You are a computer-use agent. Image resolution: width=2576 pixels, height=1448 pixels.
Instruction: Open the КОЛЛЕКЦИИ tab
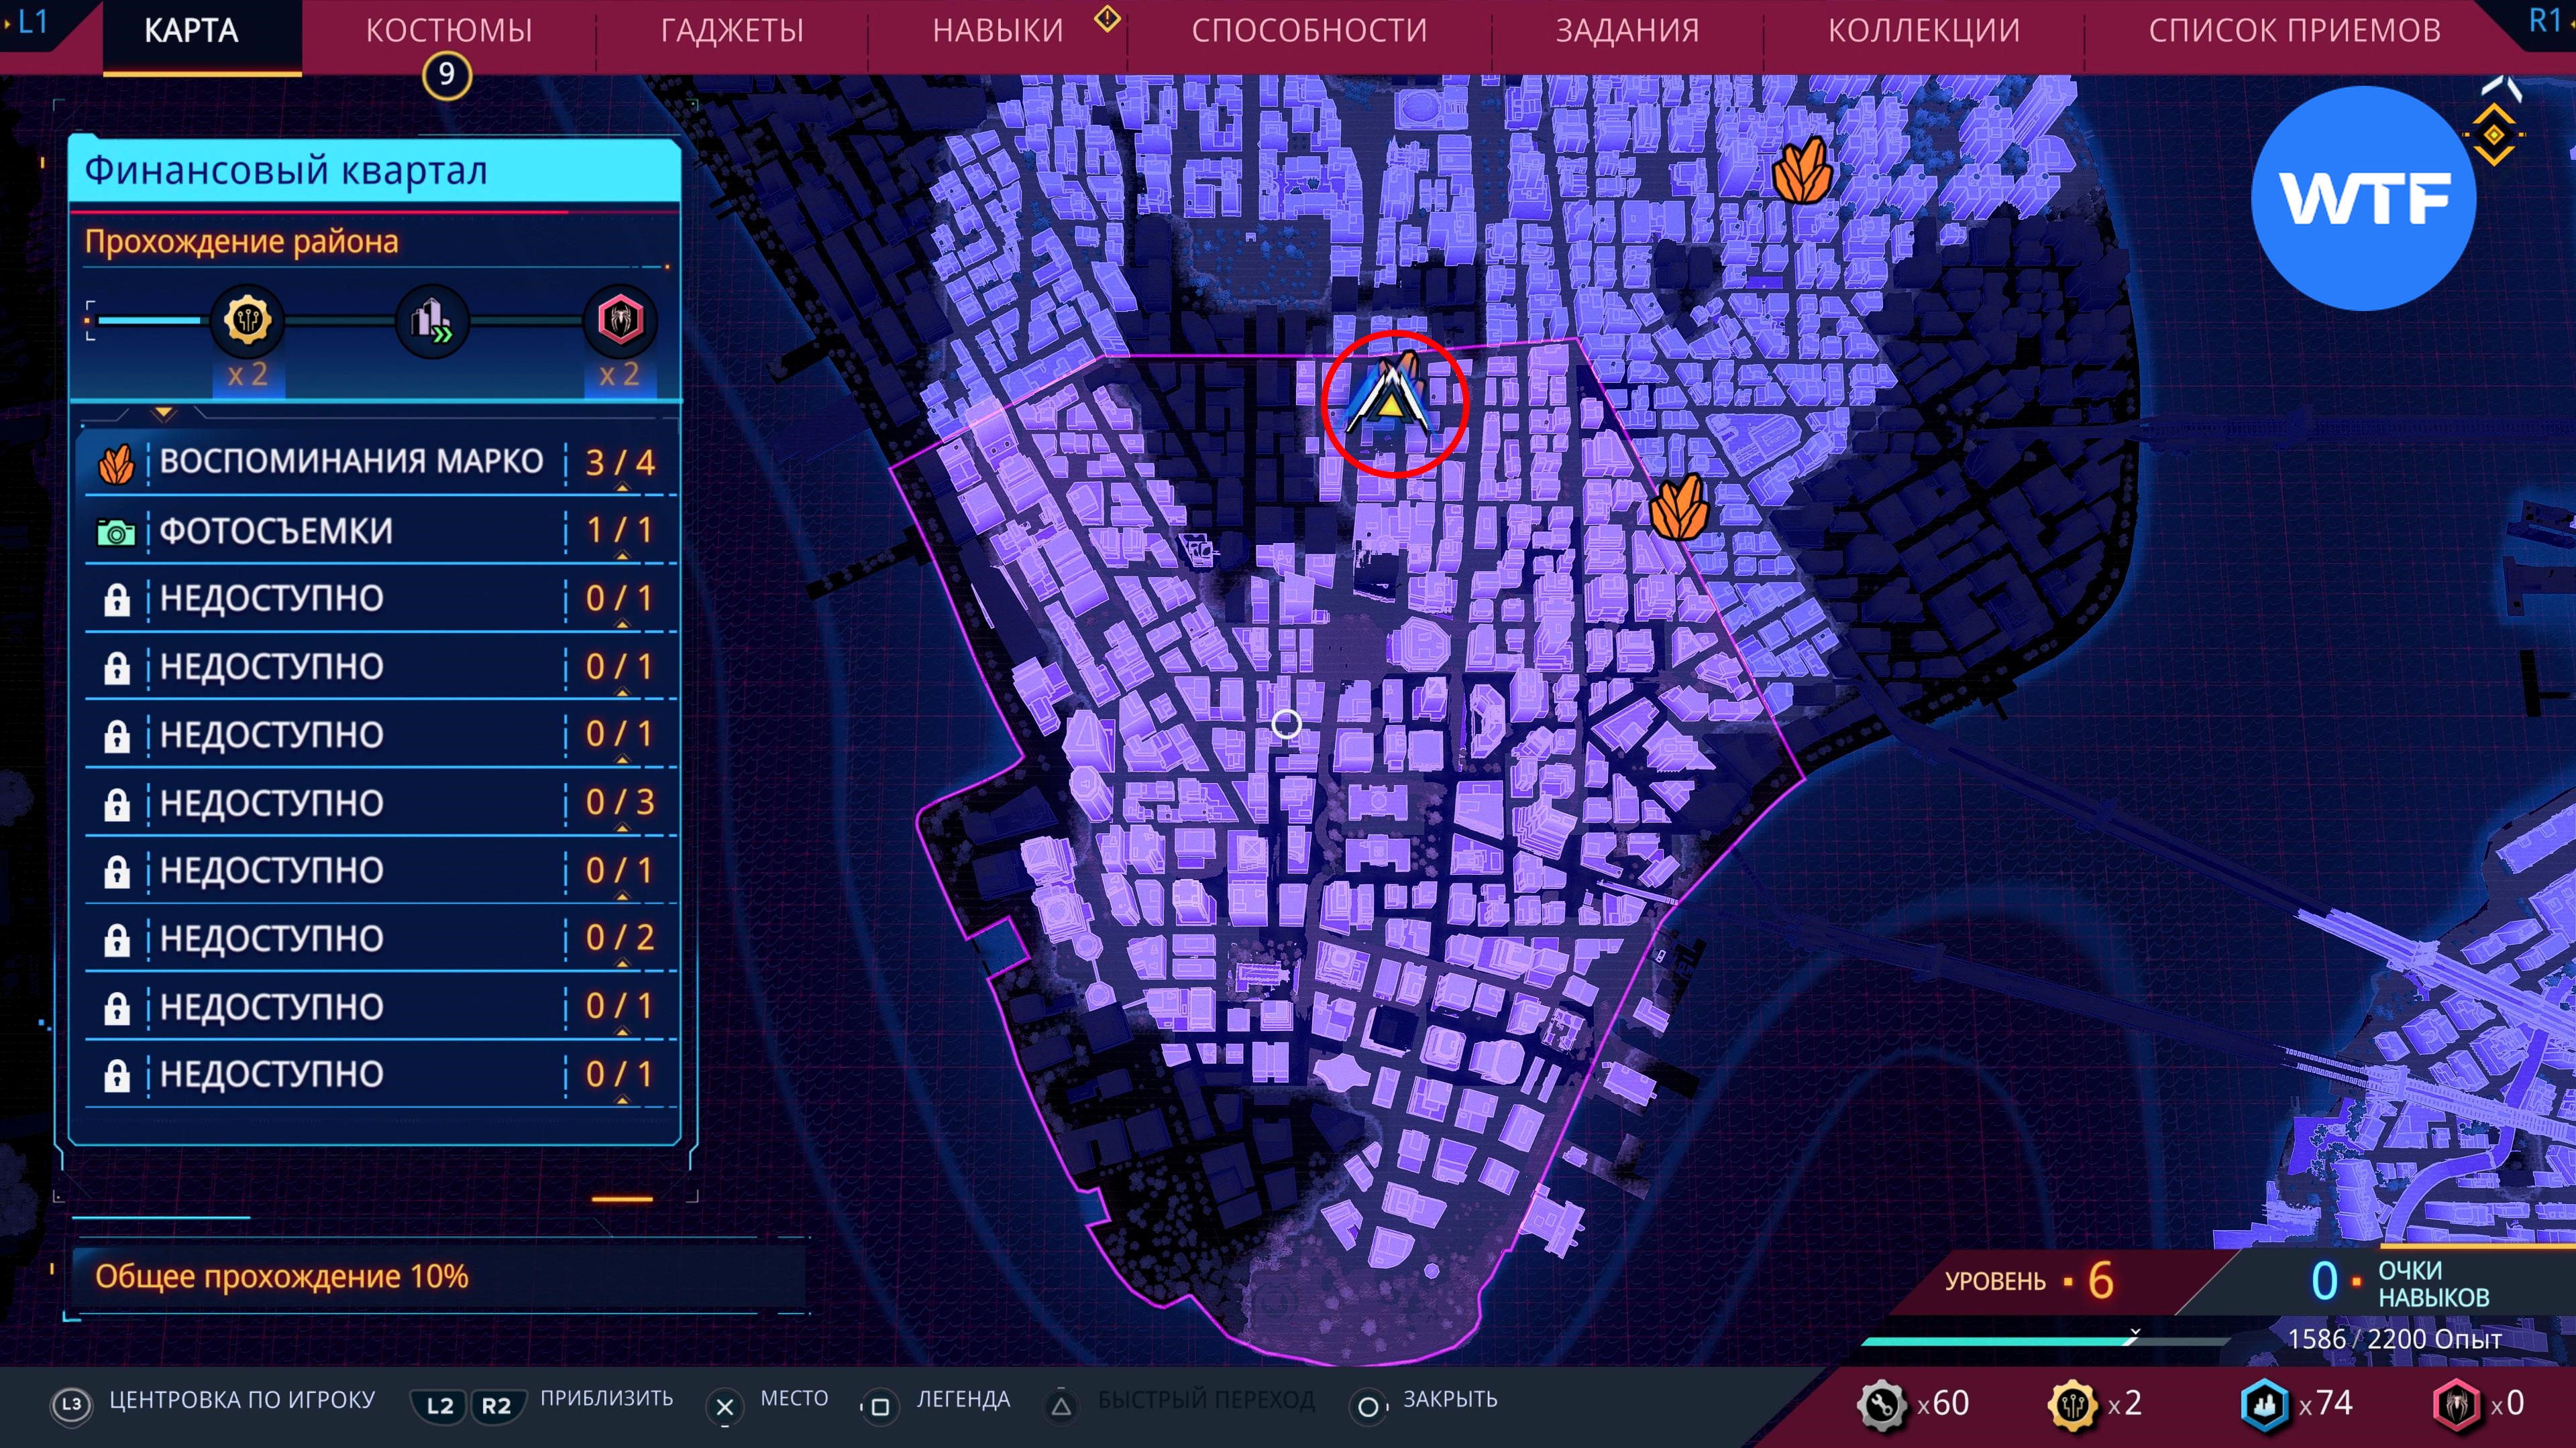tap(1923, 31)
